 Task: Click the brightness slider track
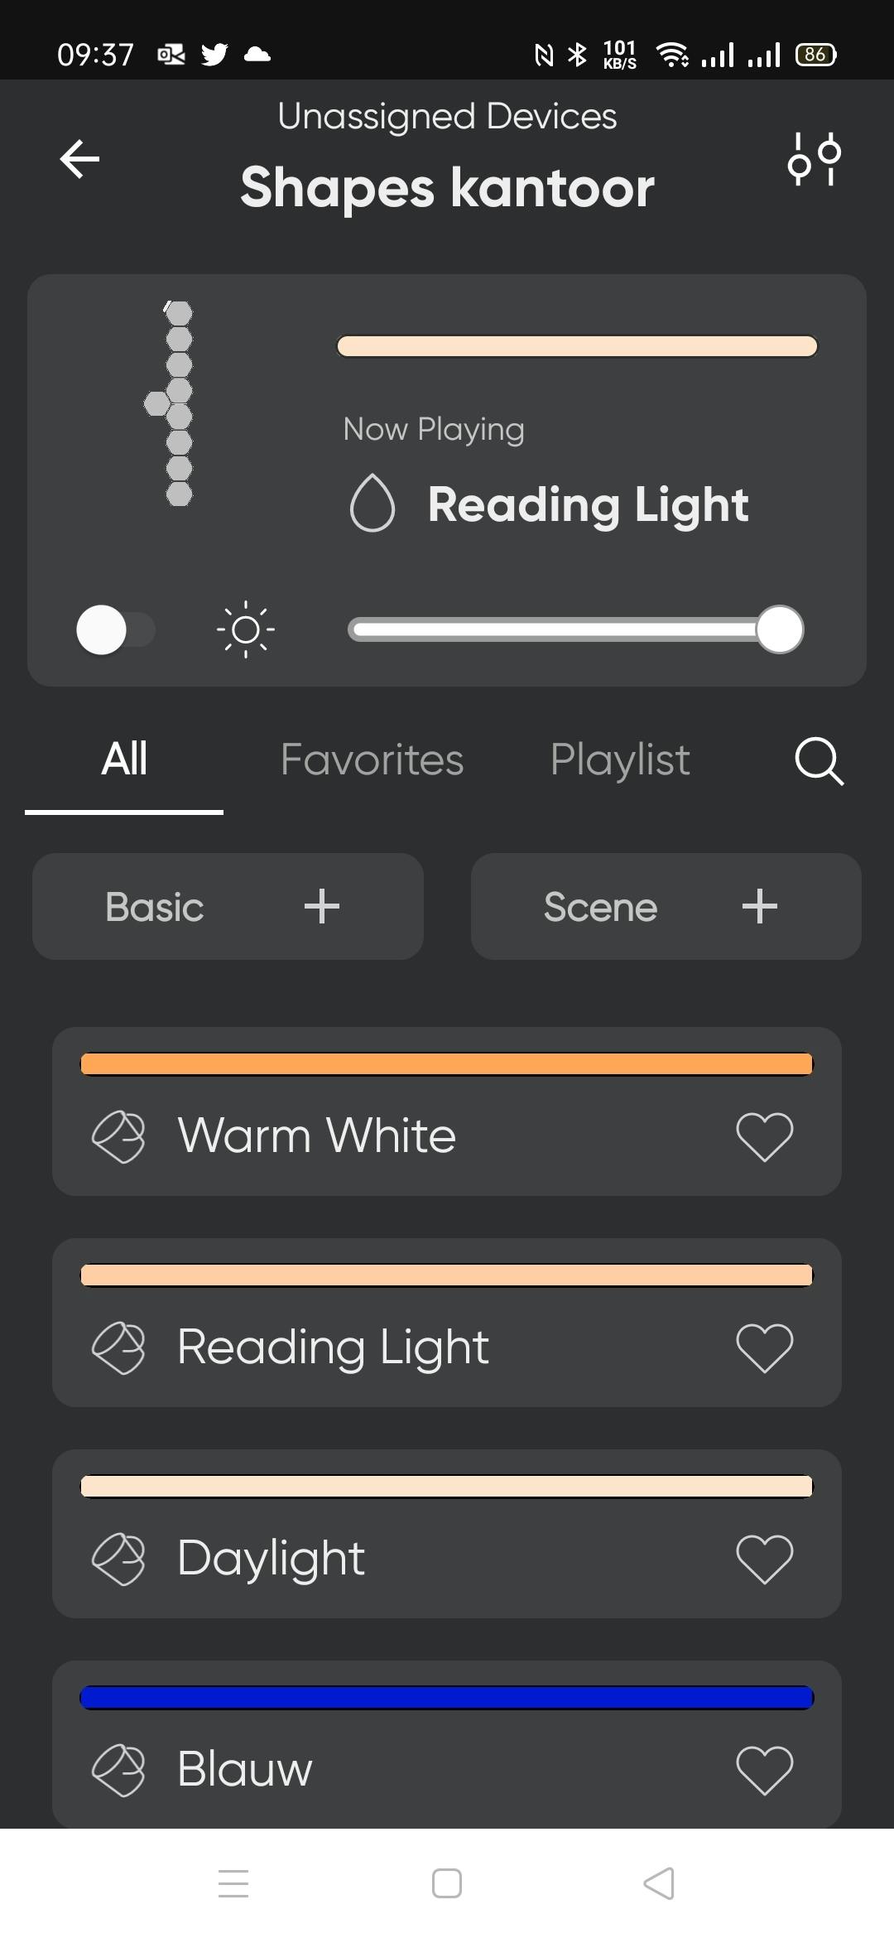coord(555,630)
